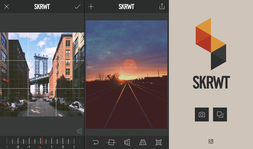Tap the 1 mark on the ruler

[x=52, y=147]
